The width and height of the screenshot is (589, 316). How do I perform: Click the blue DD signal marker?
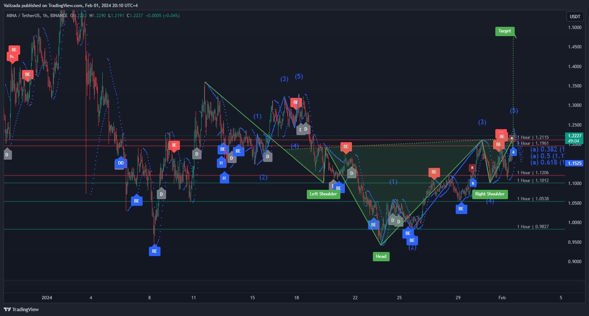[x=121, y=163]
